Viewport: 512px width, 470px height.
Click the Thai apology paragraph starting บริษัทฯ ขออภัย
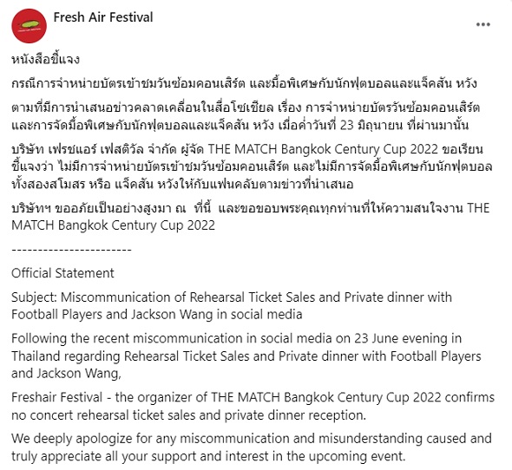tap(251, 217)
